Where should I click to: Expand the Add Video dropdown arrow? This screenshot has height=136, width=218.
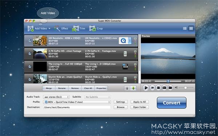tap(49, 29)
